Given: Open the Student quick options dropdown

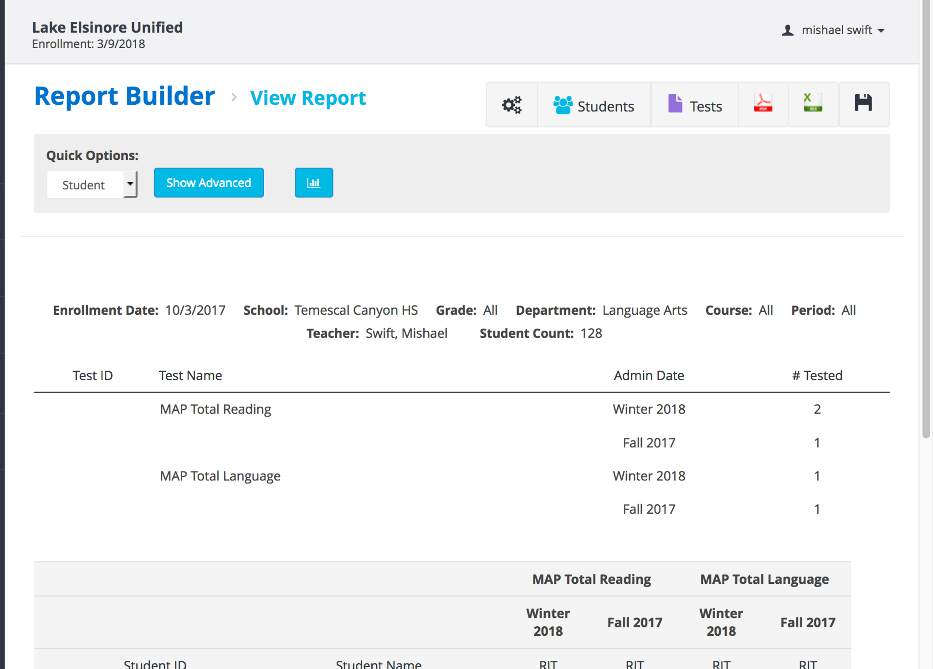Looking at the screenshot, I should tap(92, 184).
